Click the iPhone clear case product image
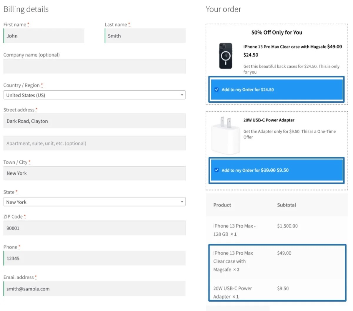353x311 pixels. pos(226,56)
